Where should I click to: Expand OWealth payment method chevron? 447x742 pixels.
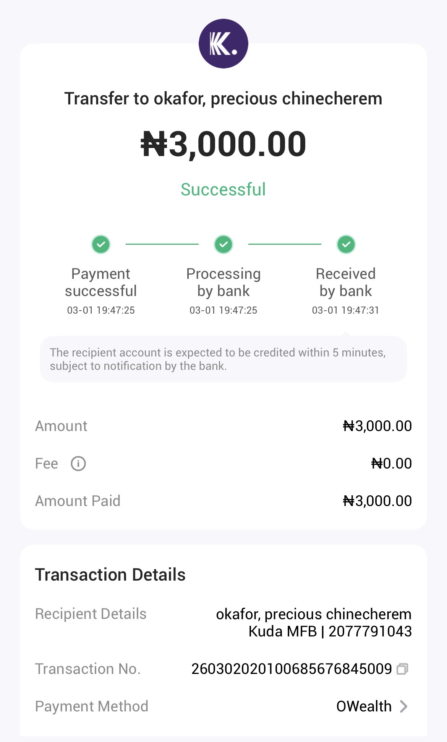[403, 706]
